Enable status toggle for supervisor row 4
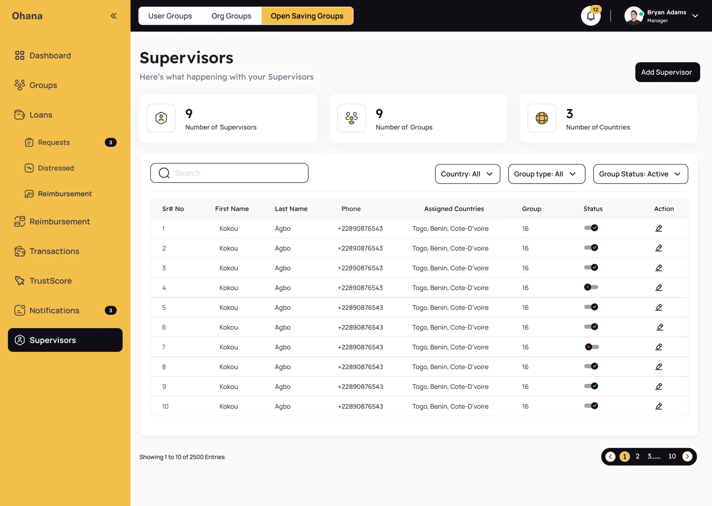The width and height of the screenshot is (712, 506). 591,287
